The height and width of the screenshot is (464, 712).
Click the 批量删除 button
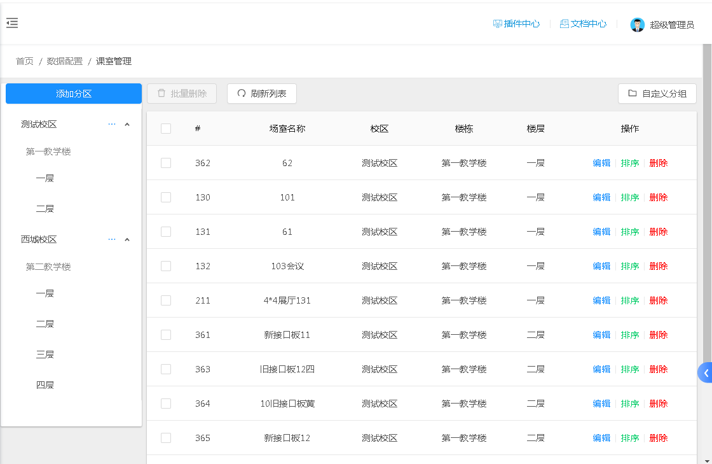(182, 94)
